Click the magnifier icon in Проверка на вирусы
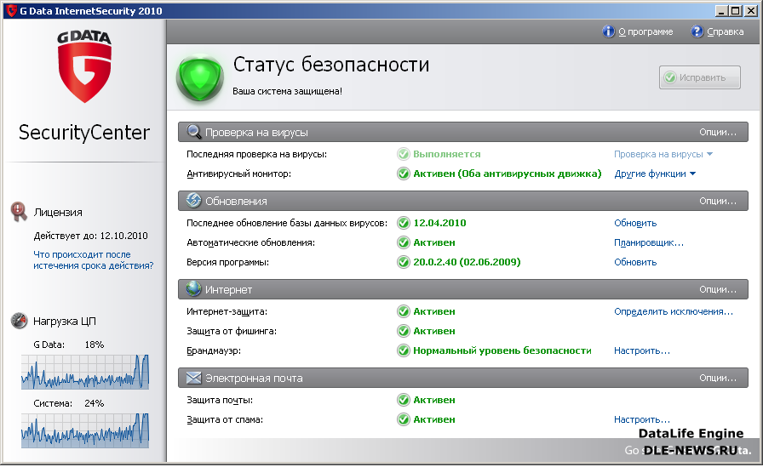This screenshot has width=763, height=467. [193, 132]
